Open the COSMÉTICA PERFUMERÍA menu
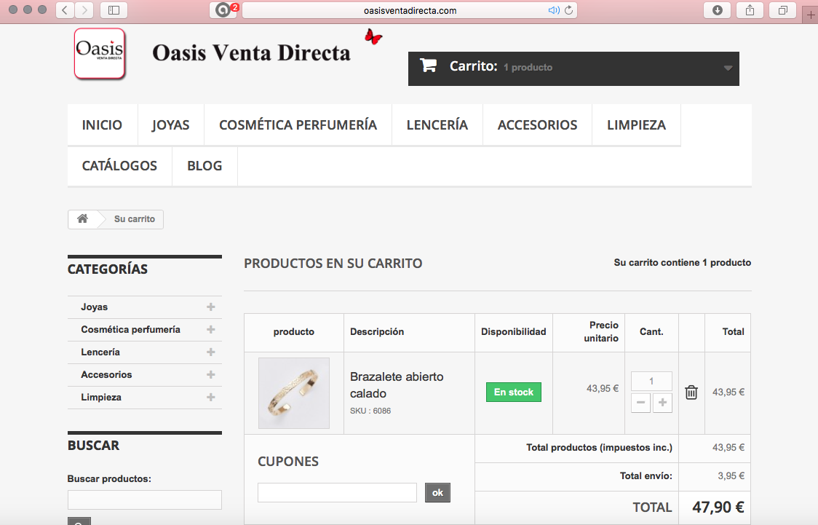 pos(298,125)
